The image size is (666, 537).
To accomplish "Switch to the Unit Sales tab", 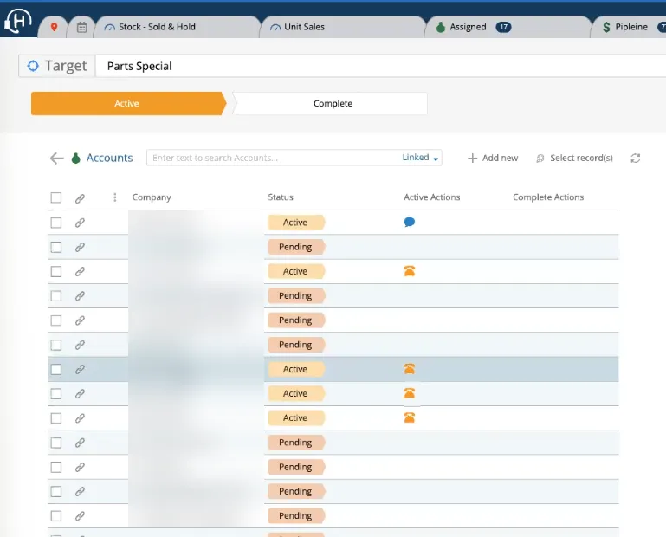I will (x=303, y=27).
